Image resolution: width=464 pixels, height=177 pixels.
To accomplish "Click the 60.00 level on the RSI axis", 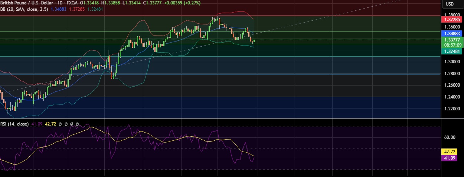I will (450, 137).
